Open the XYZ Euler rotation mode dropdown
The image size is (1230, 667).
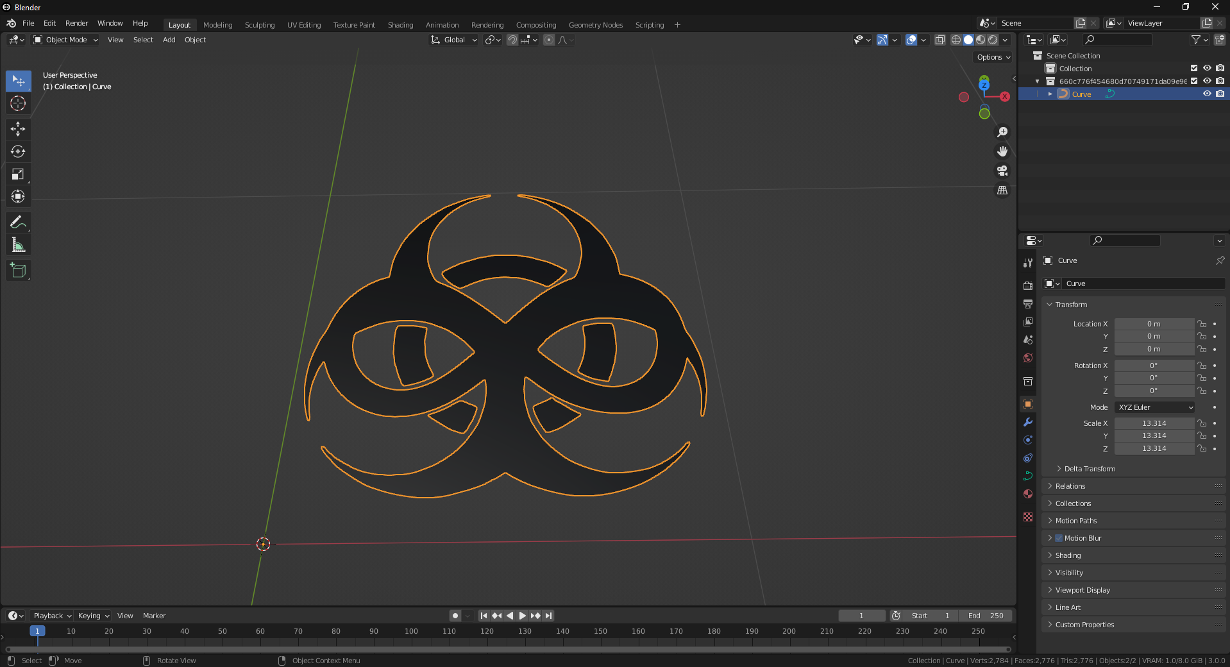click(1154, 407)
